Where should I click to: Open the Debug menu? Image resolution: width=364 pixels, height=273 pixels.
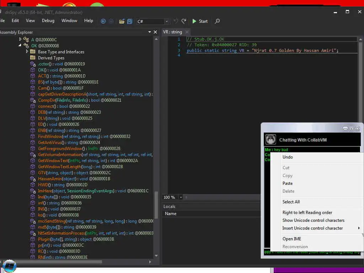48,21
